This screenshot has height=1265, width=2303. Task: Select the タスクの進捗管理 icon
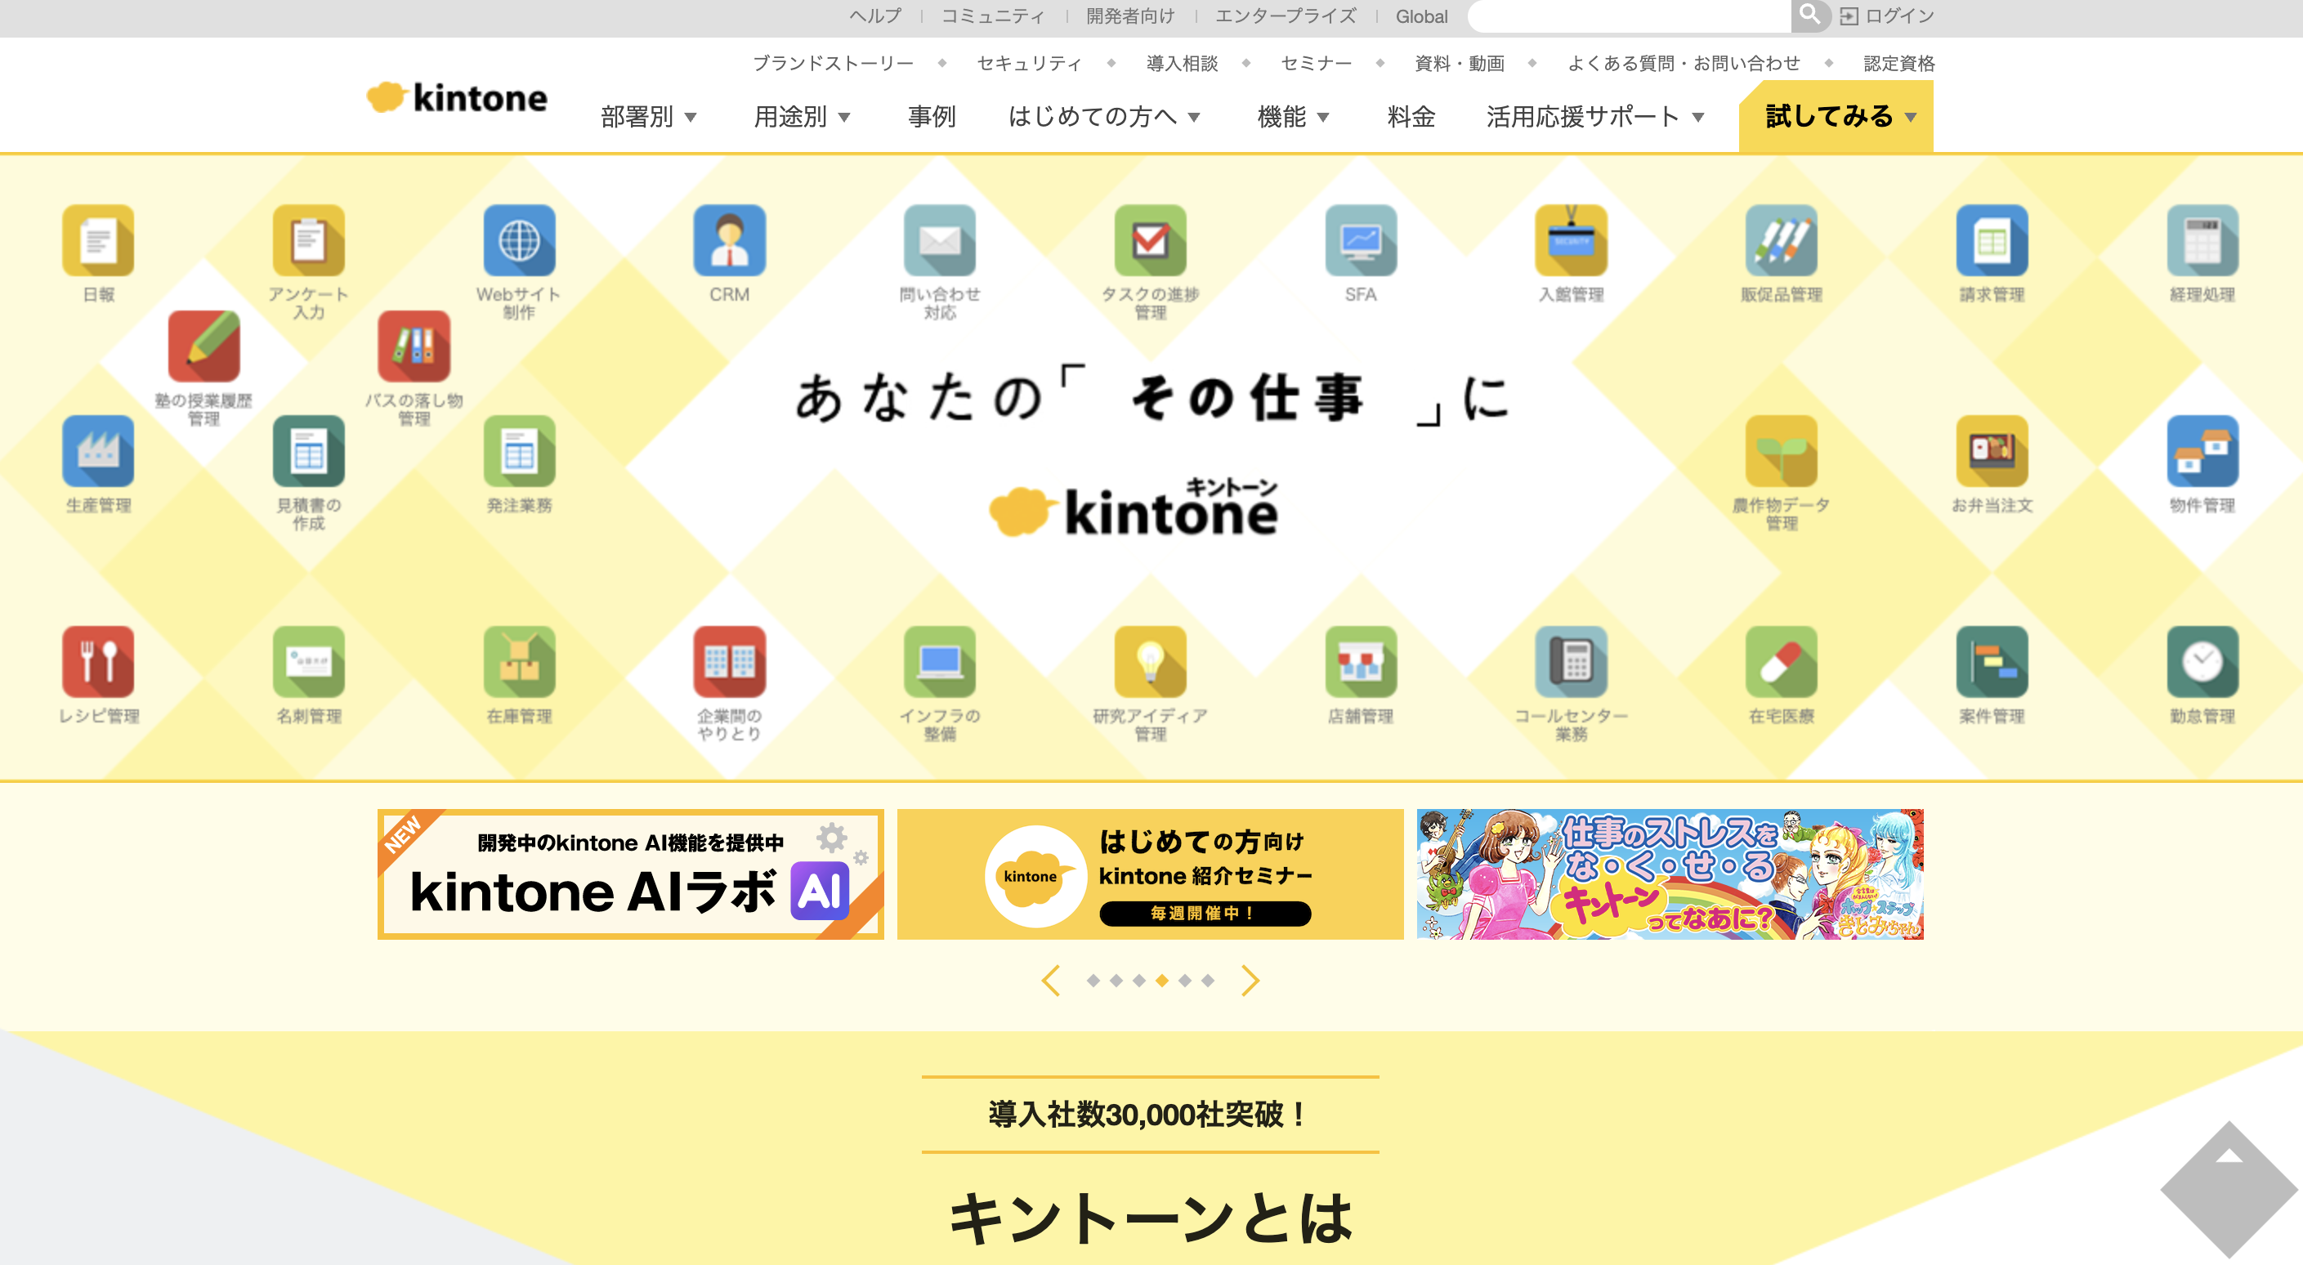[x=1150, y=241]
